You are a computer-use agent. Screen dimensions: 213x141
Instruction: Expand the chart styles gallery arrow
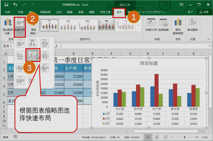[x=138, y=26]
